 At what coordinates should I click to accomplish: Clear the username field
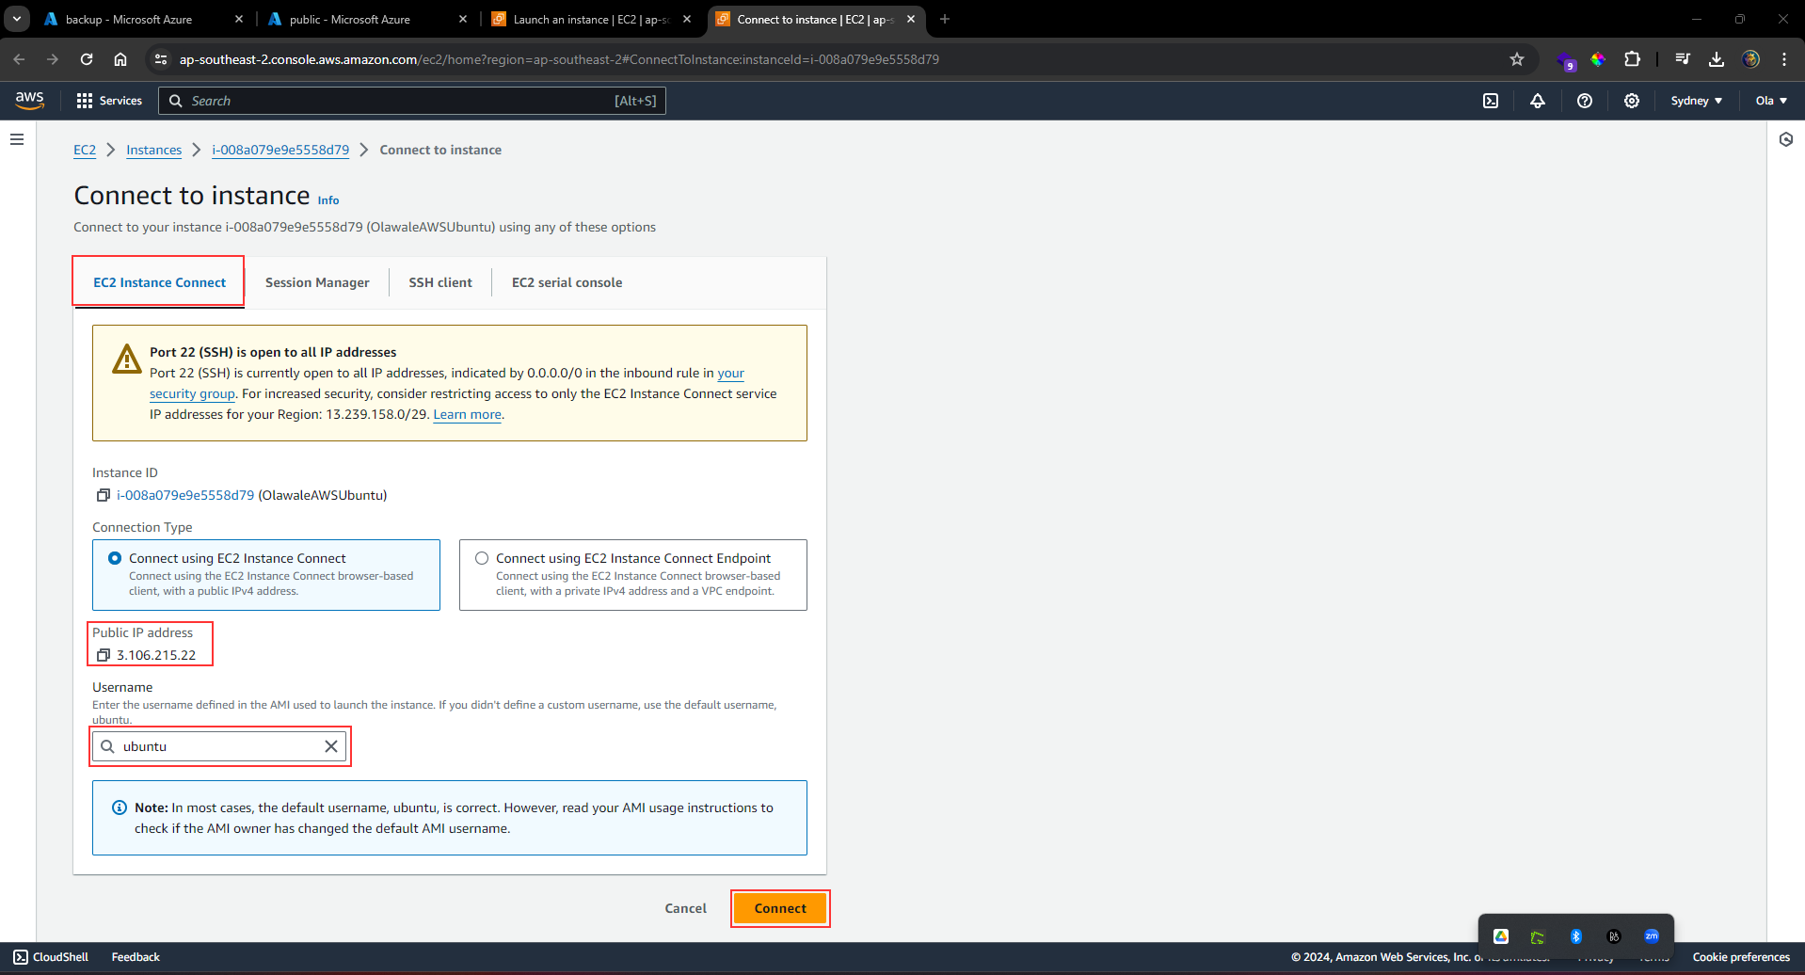pyautogui.click(x=331, y=746)
